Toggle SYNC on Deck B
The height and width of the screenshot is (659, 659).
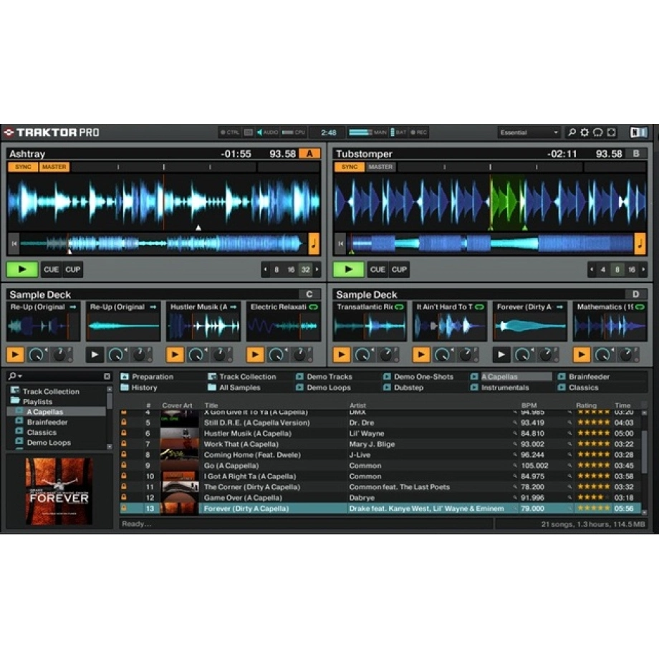350,167
